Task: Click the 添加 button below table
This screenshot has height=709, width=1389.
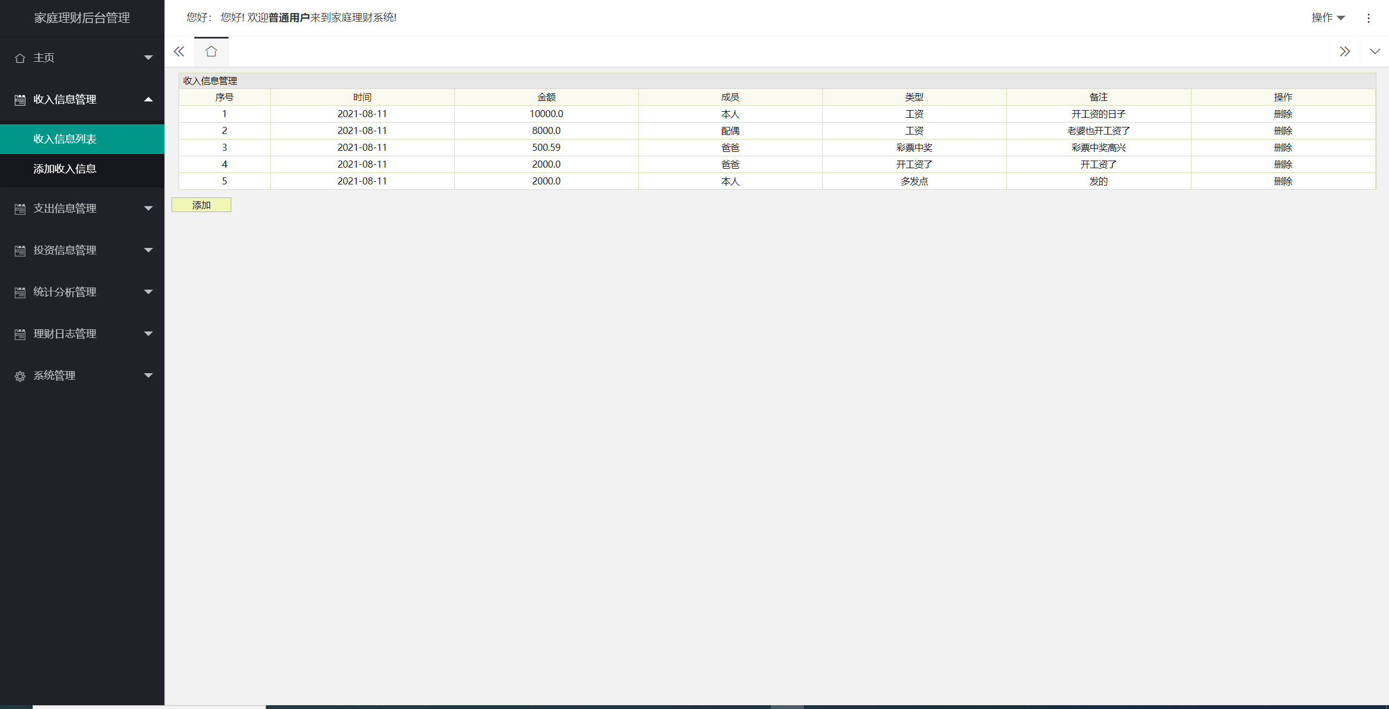Action: coord(201,205)
